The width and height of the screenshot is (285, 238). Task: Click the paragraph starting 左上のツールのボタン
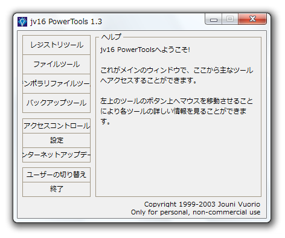(x=176, y=111)
